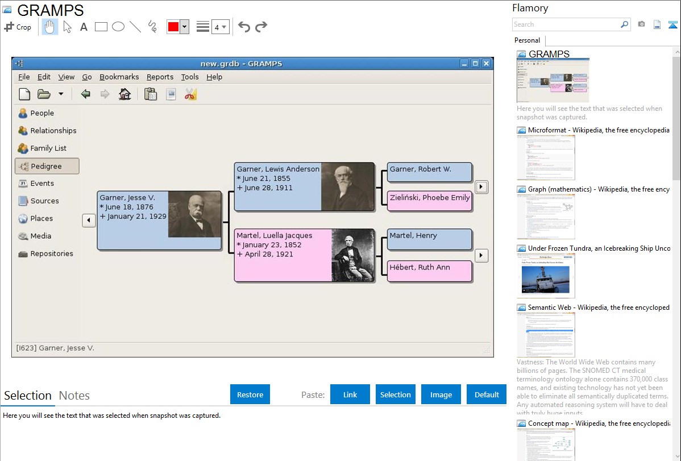This screenshot has width=681, height=461.
Task: Select the straight line tool
Action: tap(135, 27)
